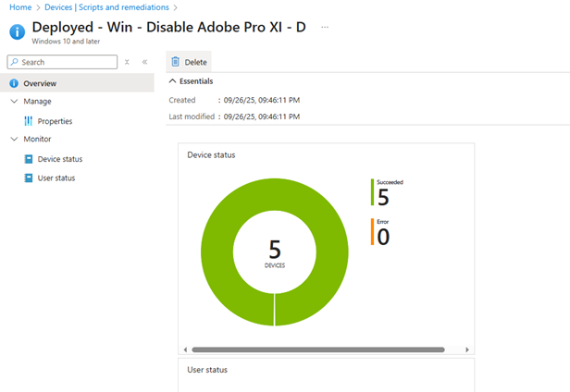570x392 pixels.
Task: Open the Properties menu item
Action: point(55,121)
